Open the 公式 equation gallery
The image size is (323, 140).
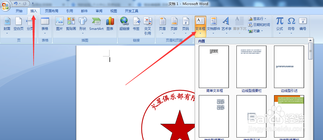click(x=280, y=25)
